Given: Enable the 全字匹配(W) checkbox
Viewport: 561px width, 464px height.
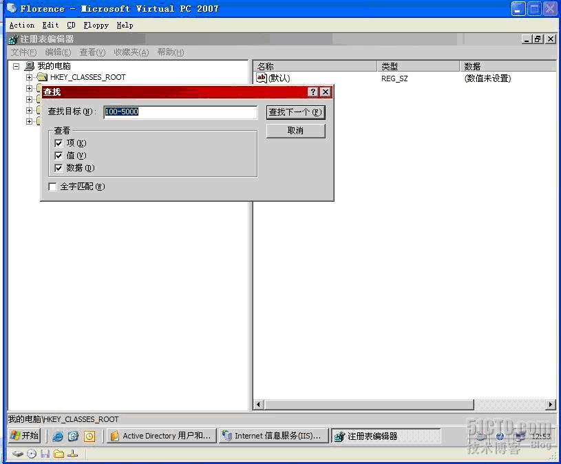Looking at the screenshot, I should 52,187.
